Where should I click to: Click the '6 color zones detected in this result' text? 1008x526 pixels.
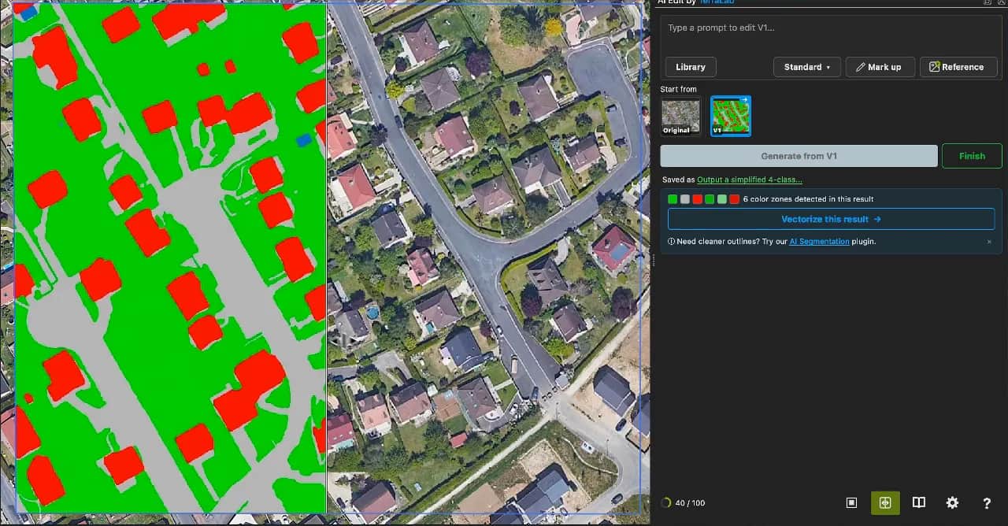808,199
